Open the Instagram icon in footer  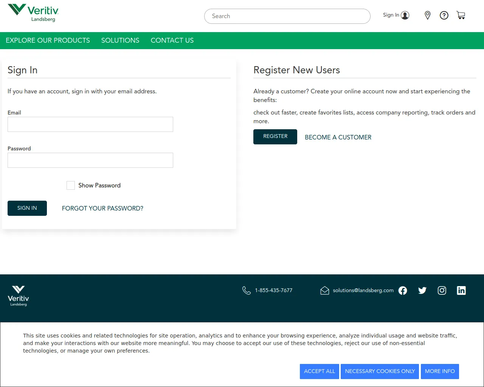[x=442, y=290]
